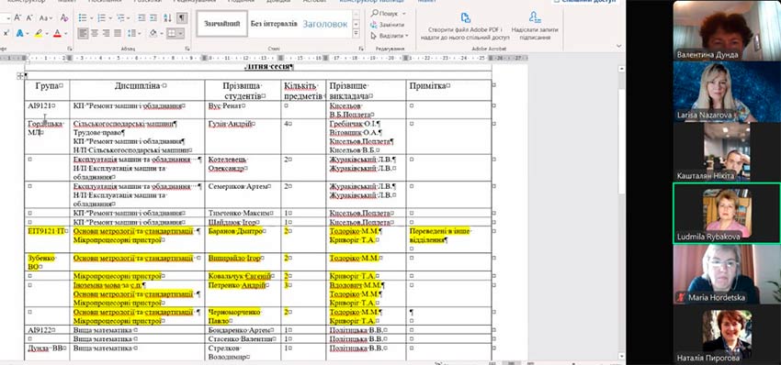Viewport: 781px width, 365px height.
Task: Click the Трудове право line in the table
Action: (x=99, y=133)
